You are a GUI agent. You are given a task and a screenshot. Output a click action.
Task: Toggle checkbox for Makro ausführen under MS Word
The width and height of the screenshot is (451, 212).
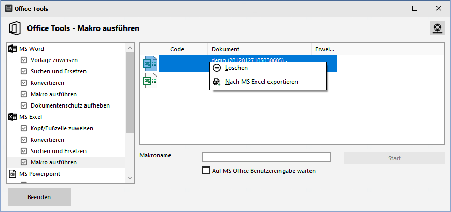24,94
